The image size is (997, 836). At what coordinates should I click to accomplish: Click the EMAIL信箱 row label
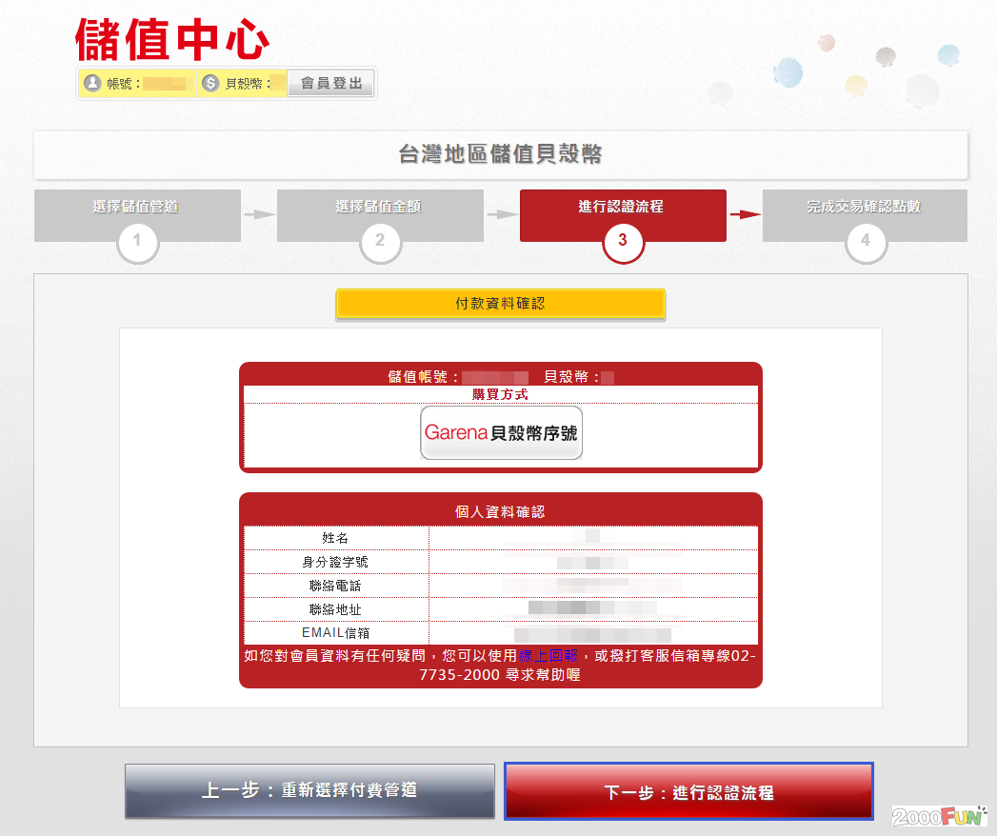[335, 633]
